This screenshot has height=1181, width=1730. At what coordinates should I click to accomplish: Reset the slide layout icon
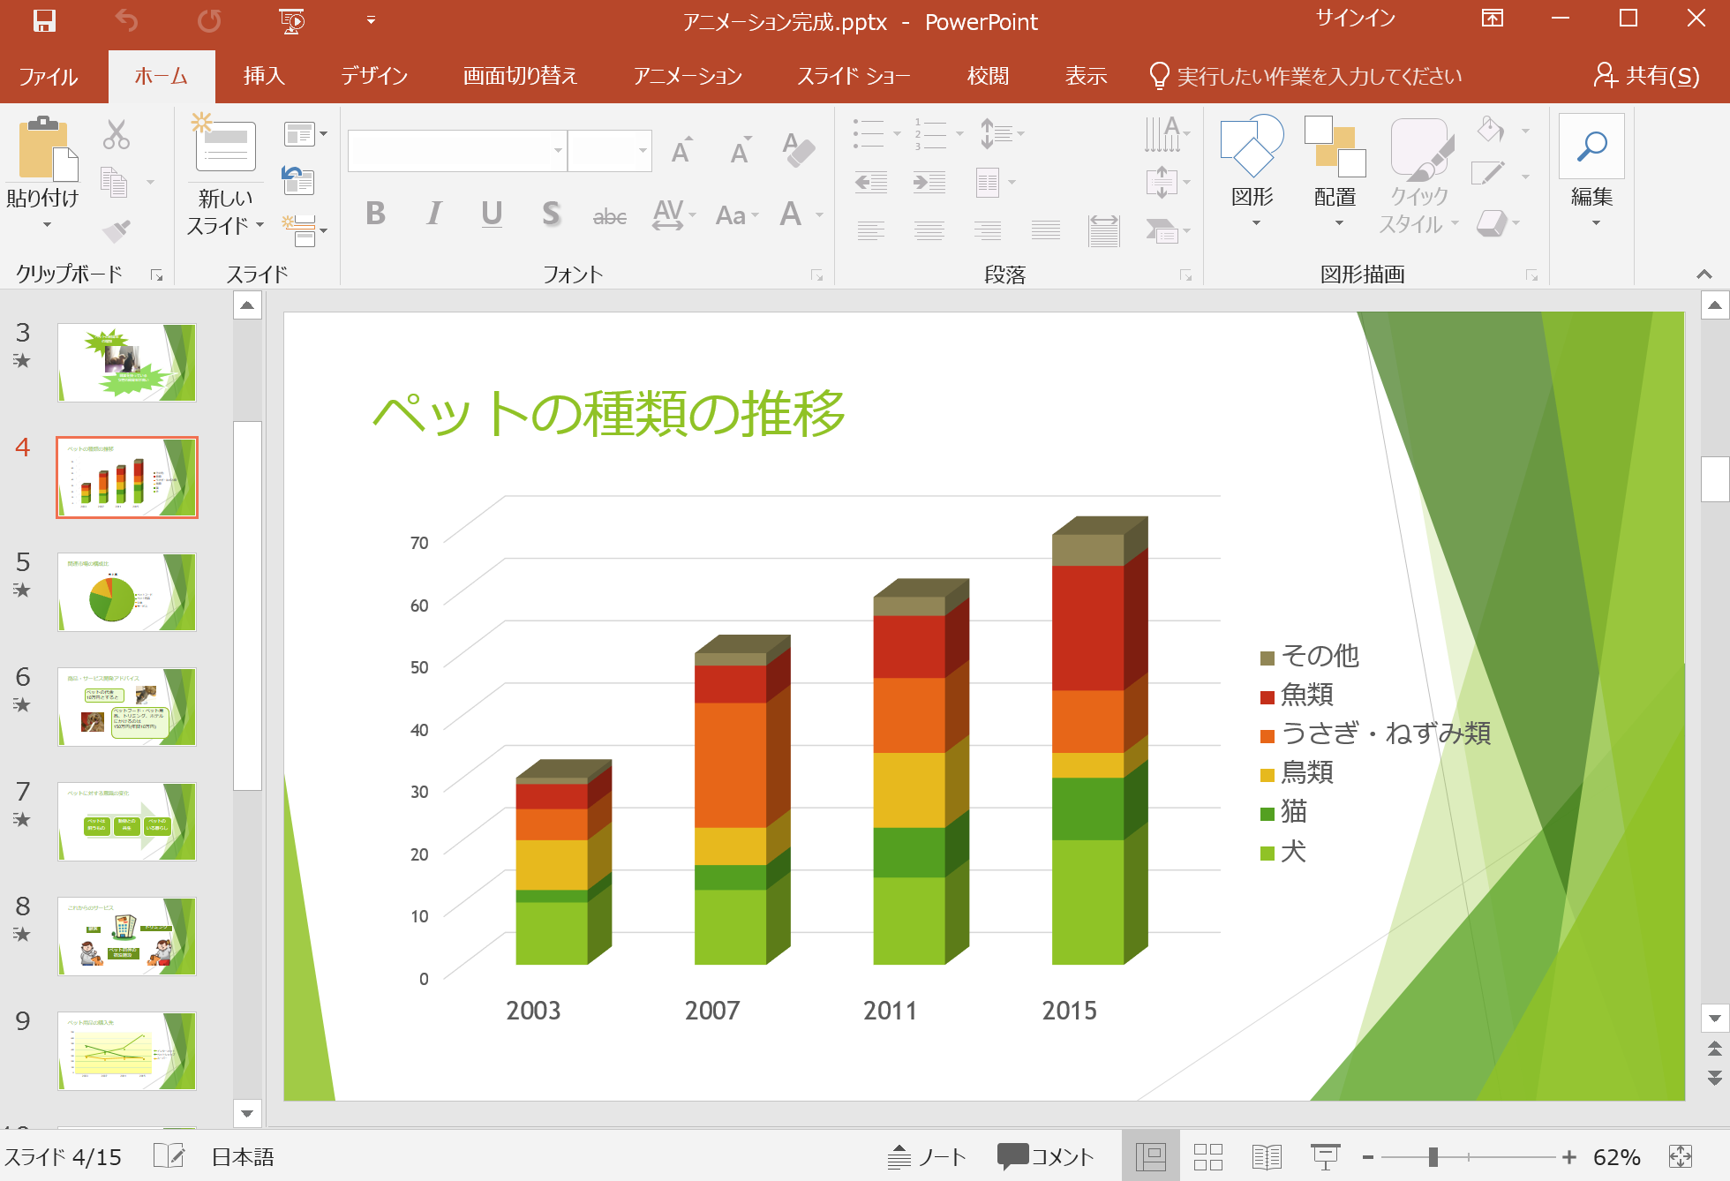click(298, 180)
